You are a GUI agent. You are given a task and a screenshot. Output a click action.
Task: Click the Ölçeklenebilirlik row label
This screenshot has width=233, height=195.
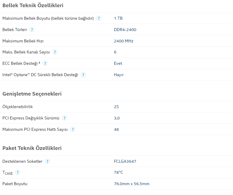18,107
